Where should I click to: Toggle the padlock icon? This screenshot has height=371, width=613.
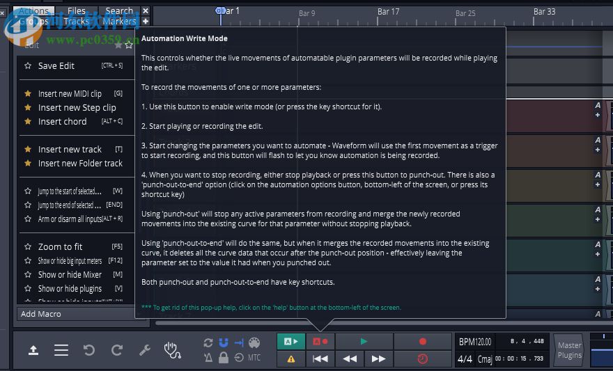(x=223, y=357)
